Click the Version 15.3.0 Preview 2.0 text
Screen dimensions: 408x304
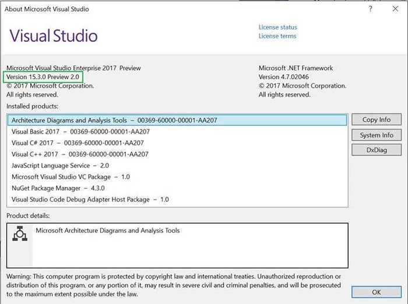43,77
